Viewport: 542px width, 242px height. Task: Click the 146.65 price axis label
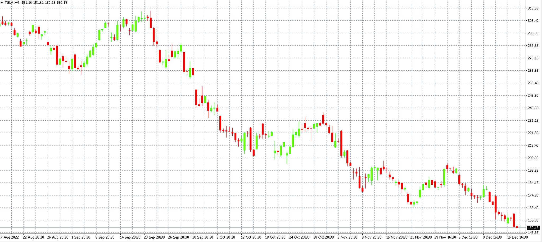coord(533,233)
